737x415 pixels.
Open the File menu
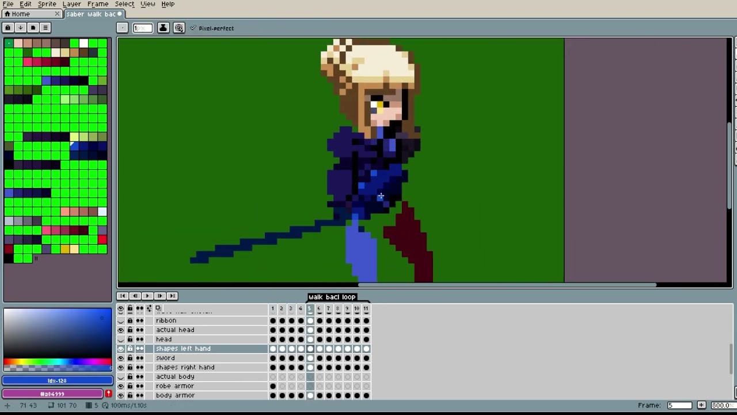coord(8,4)
